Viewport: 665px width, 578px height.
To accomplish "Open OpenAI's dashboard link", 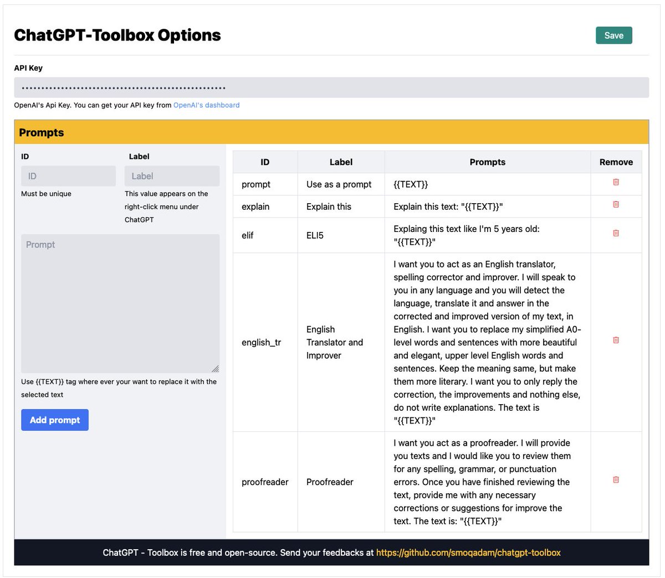I will (206, 105).
